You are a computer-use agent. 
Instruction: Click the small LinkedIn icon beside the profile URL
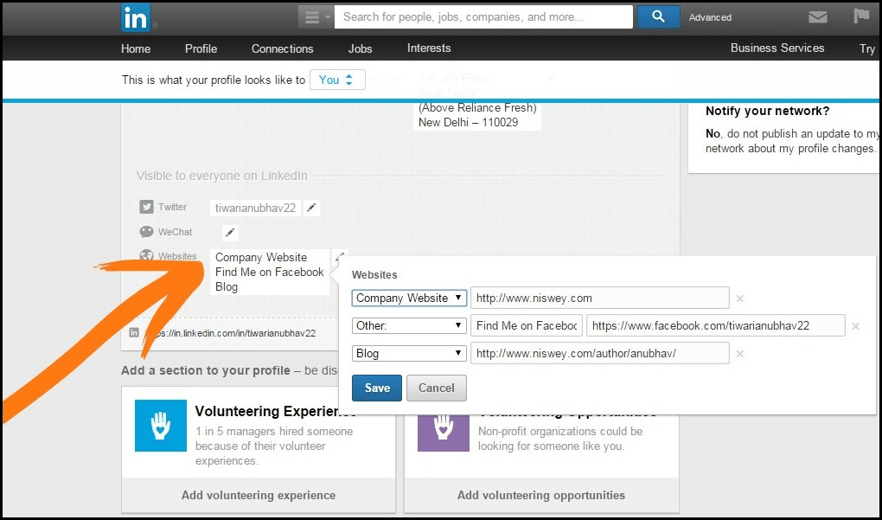click(x=134, y=332)
